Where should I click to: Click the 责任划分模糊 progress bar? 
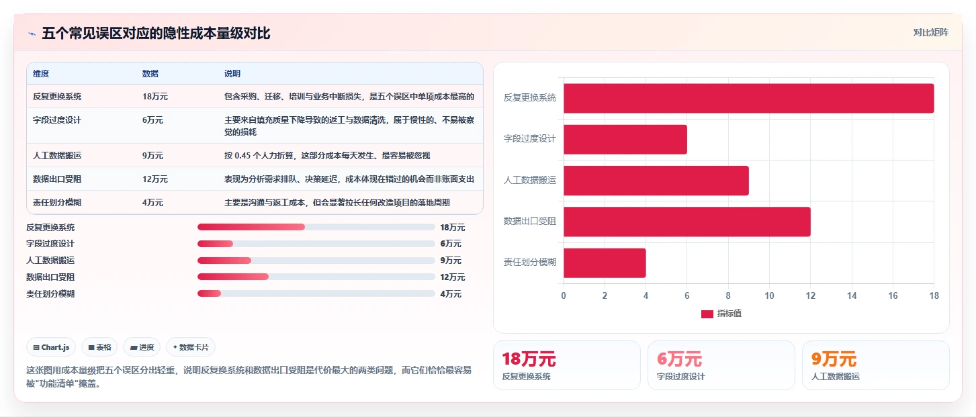[316, 293]
